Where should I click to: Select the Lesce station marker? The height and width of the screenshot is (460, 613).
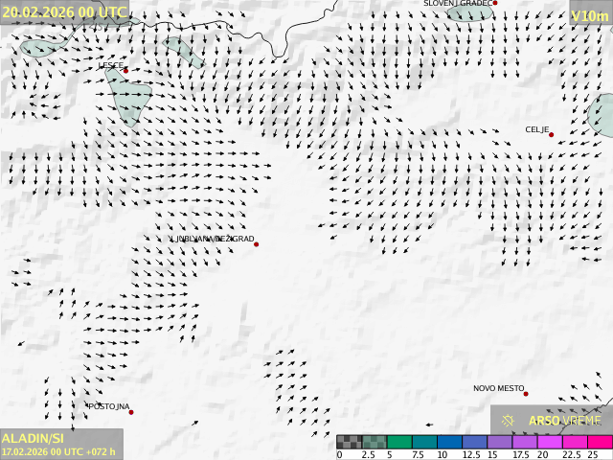(125, 70)
